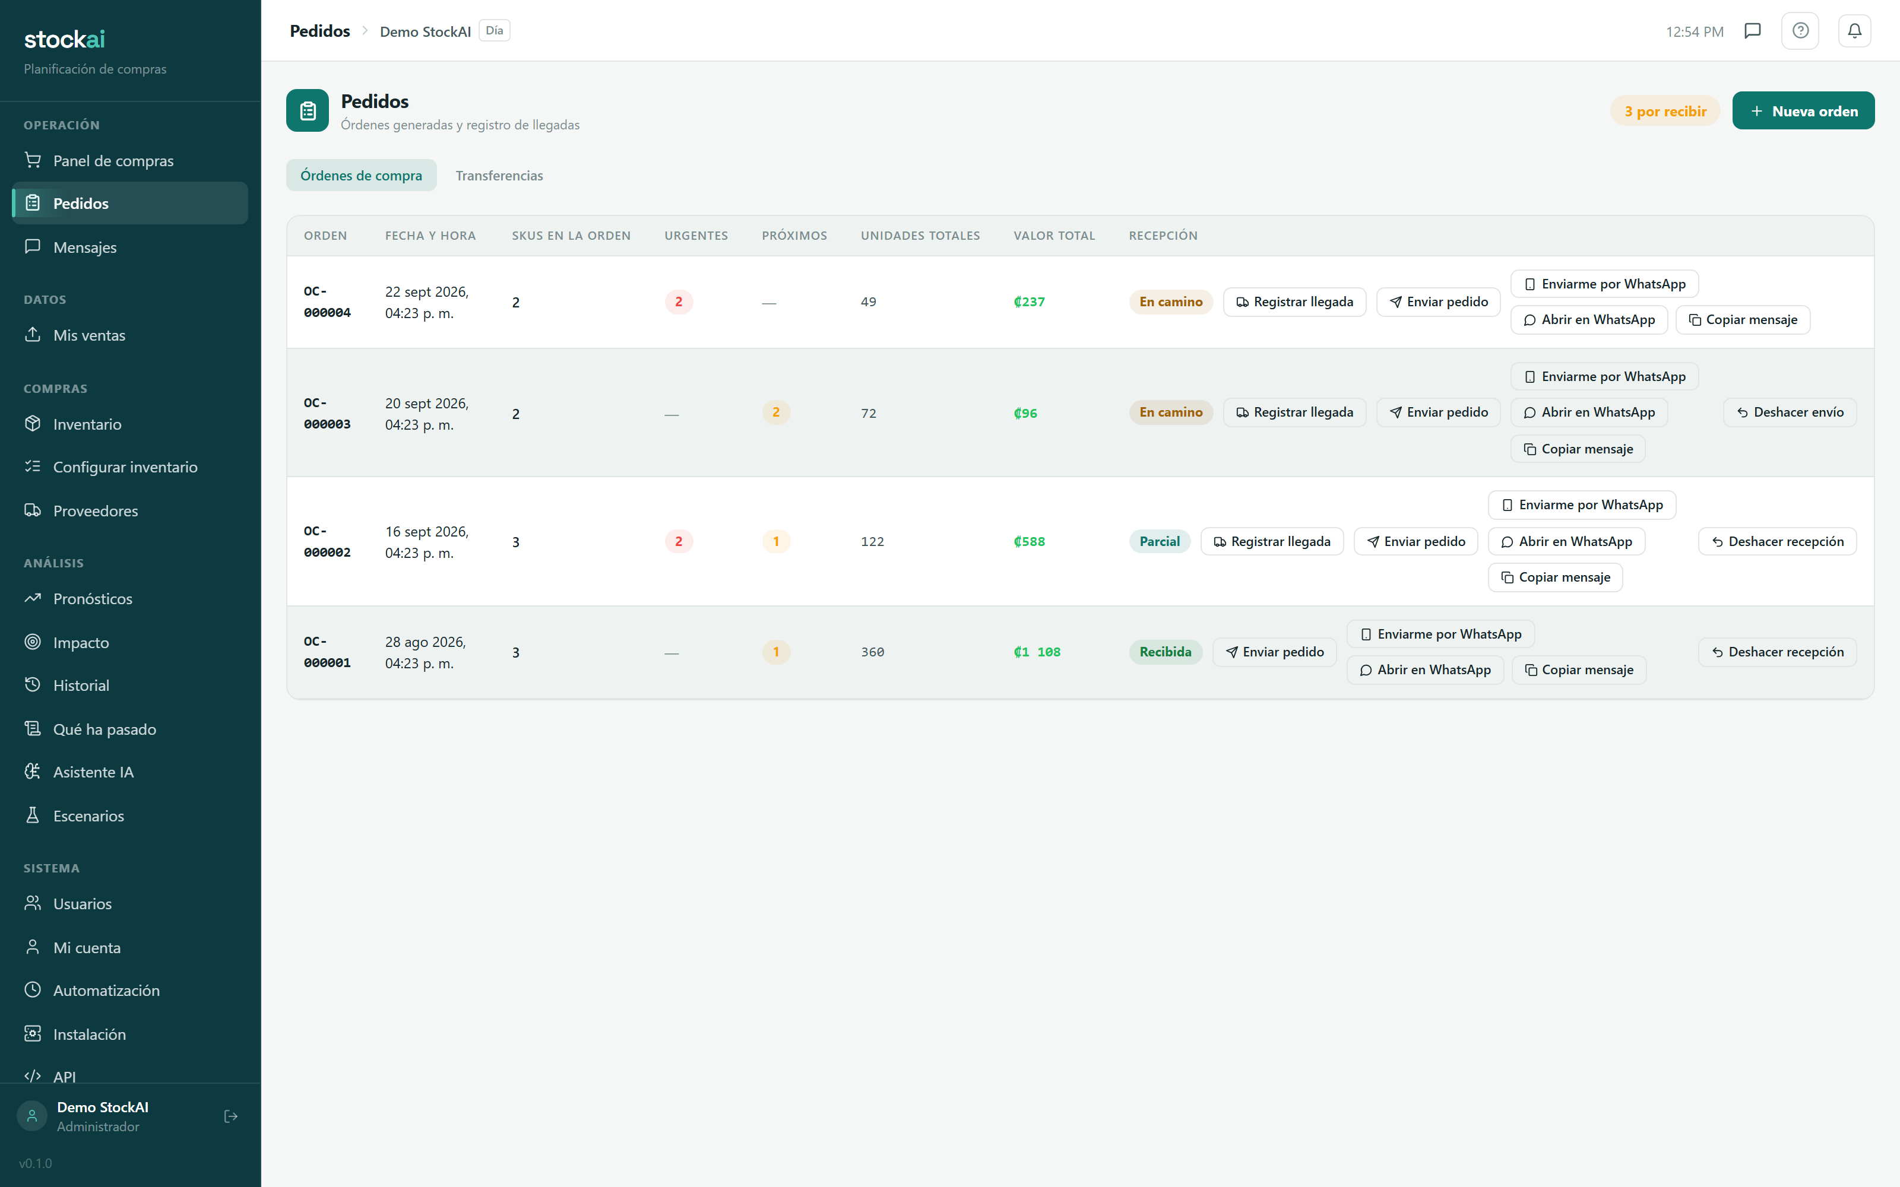Click the Proveedores truck icon
The width and height of the screenshot is (1900, 1187).
(33, 510)
